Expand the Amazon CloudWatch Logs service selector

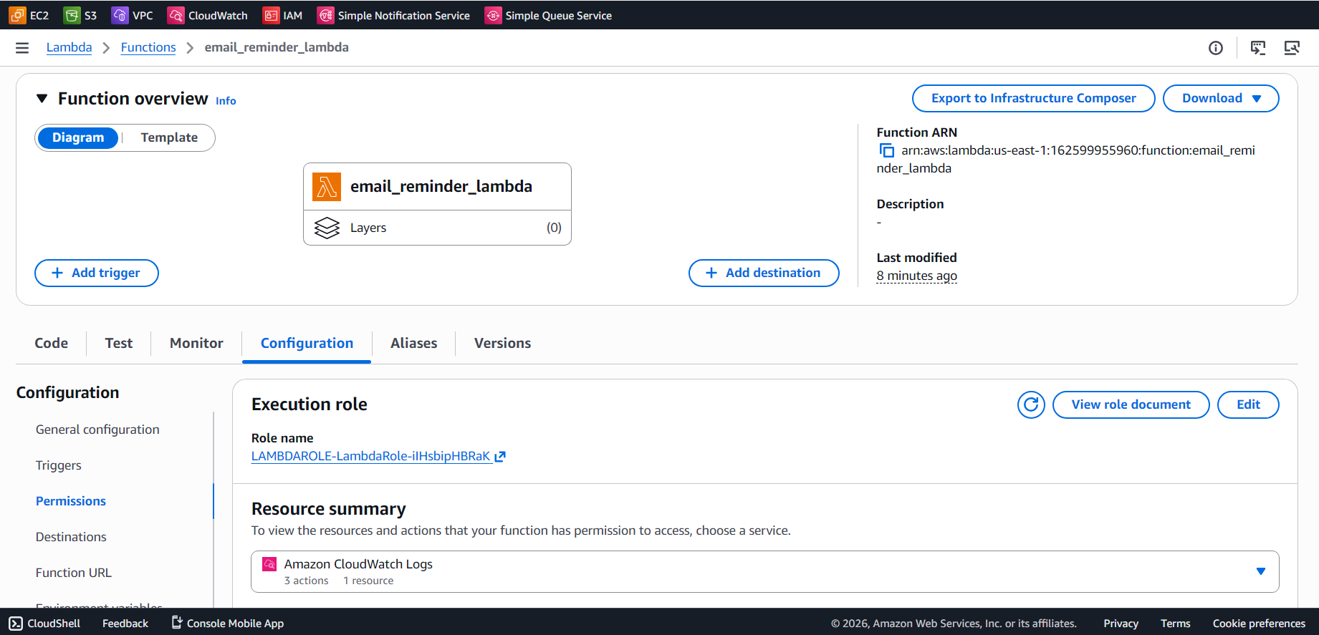(x=764, y=571)
